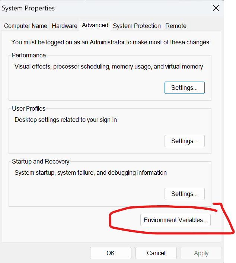Click the Environment Variables button
The width and height of the screenshot is (236, 263).
(x=175, y=220)
